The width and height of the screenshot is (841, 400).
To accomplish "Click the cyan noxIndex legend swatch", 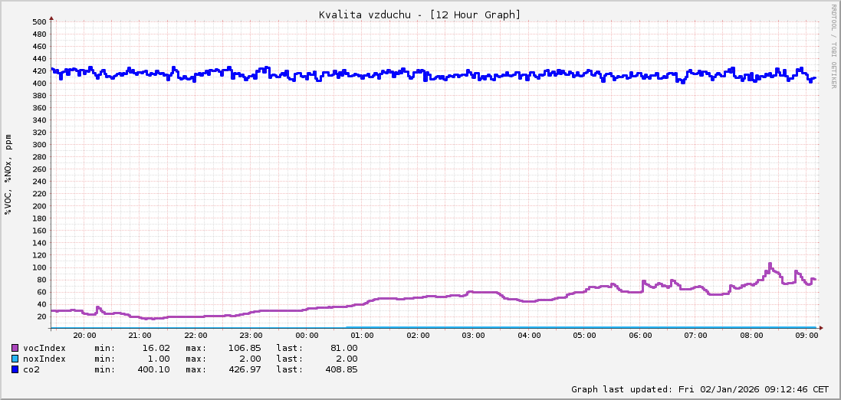I will [15, 359].
